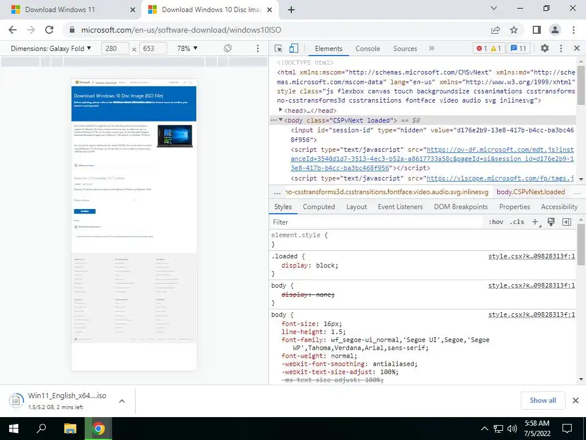Customize and control DevTools menu

[561, 48]
